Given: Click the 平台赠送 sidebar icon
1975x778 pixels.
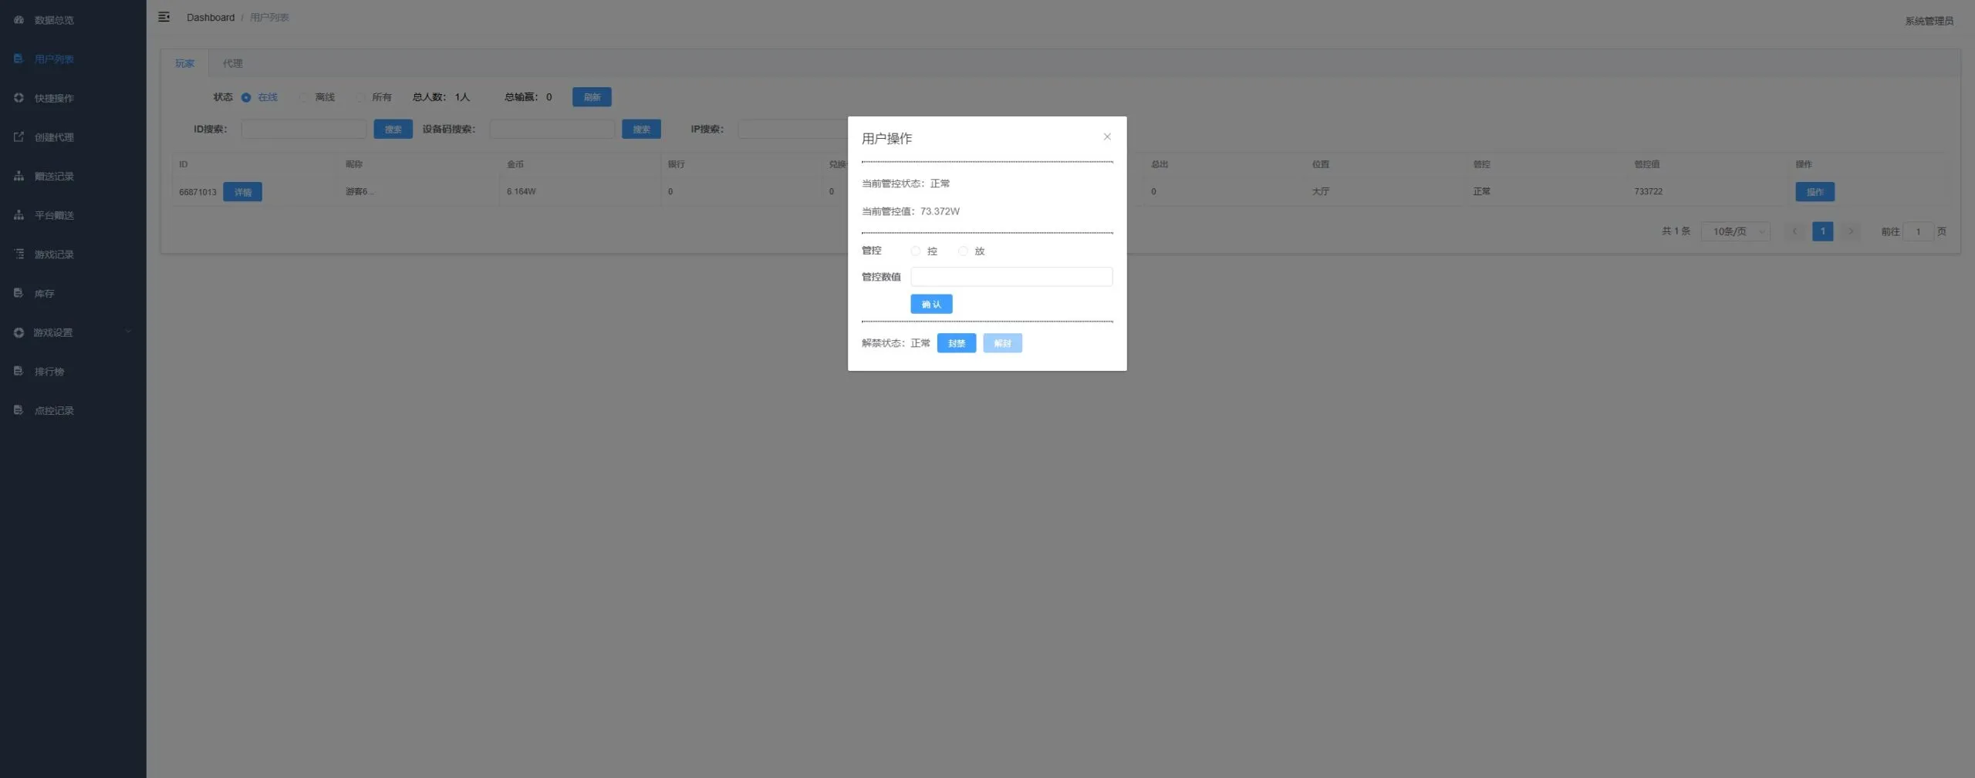Looking at the screenshot, I should tap(19, 215).
